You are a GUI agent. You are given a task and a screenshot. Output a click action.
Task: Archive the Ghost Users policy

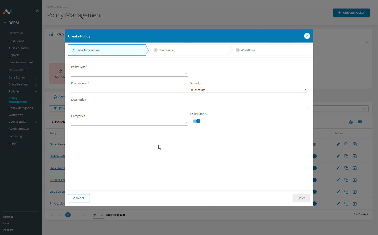pos(355,144)
